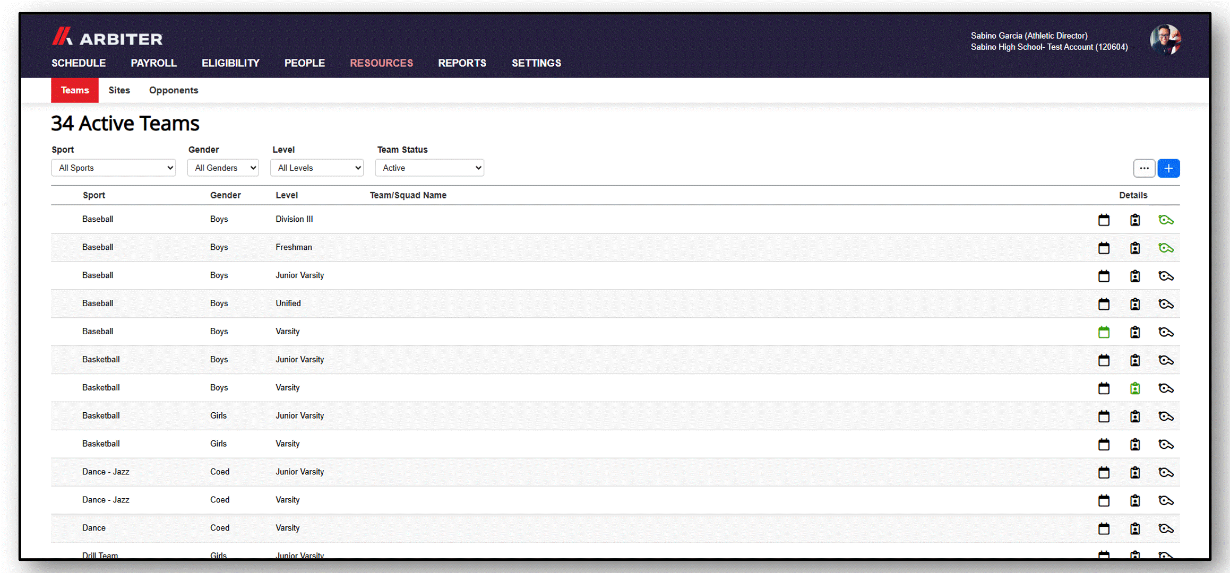
Task: Click whistle for Basketball Girls Varsity
Action: tap(1166, 445)
